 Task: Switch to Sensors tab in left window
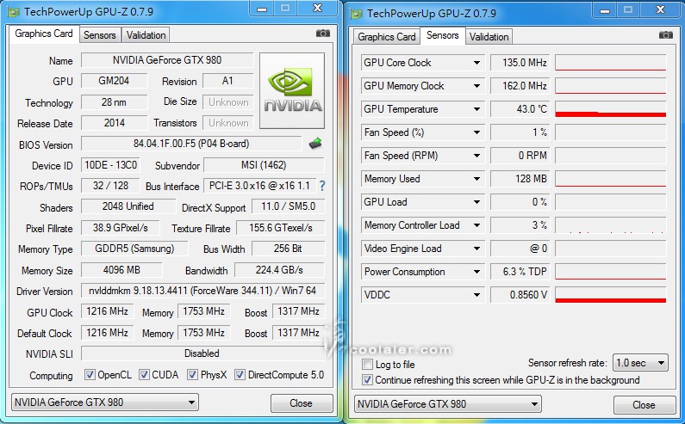pyautogui.click(x=100, y=35)
